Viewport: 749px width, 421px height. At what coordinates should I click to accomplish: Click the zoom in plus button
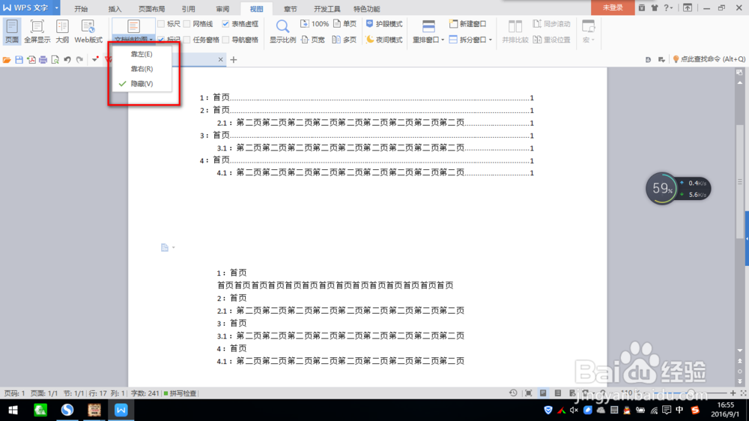[x=733, y=393]
